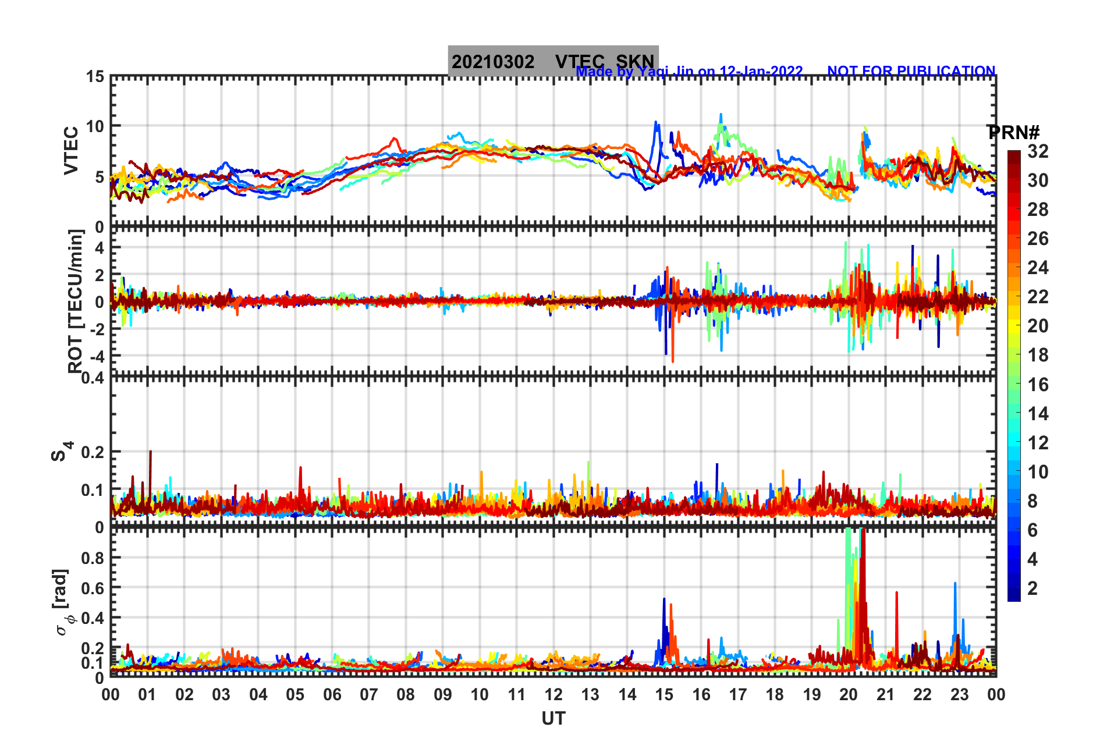The width and height of the screenshot is (1107, 752).
Task: Select colorbar tick label "28"
Action: (x=1038, y=210)
